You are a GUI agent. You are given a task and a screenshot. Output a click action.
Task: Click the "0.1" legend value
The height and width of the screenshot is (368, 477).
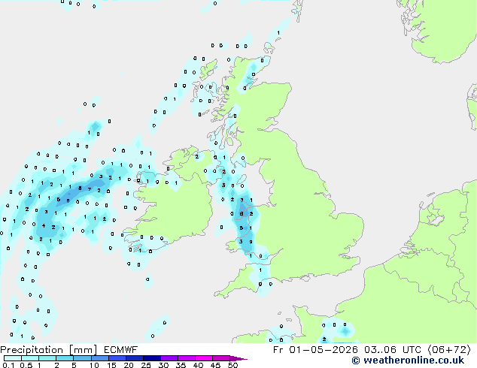click(x=8, y=365)
